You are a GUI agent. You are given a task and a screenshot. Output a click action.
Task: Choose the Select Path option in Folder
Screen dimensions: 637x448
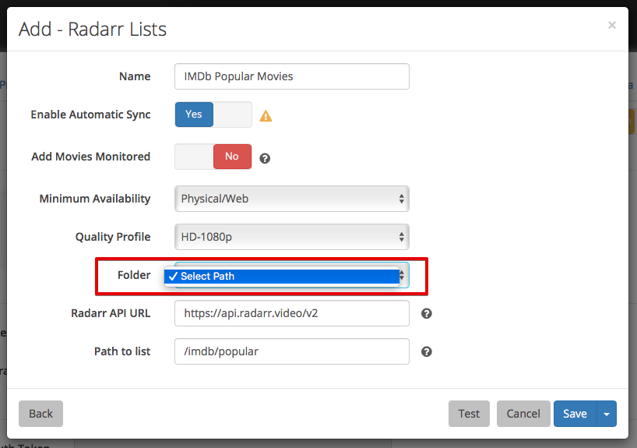tap(282, 277)
